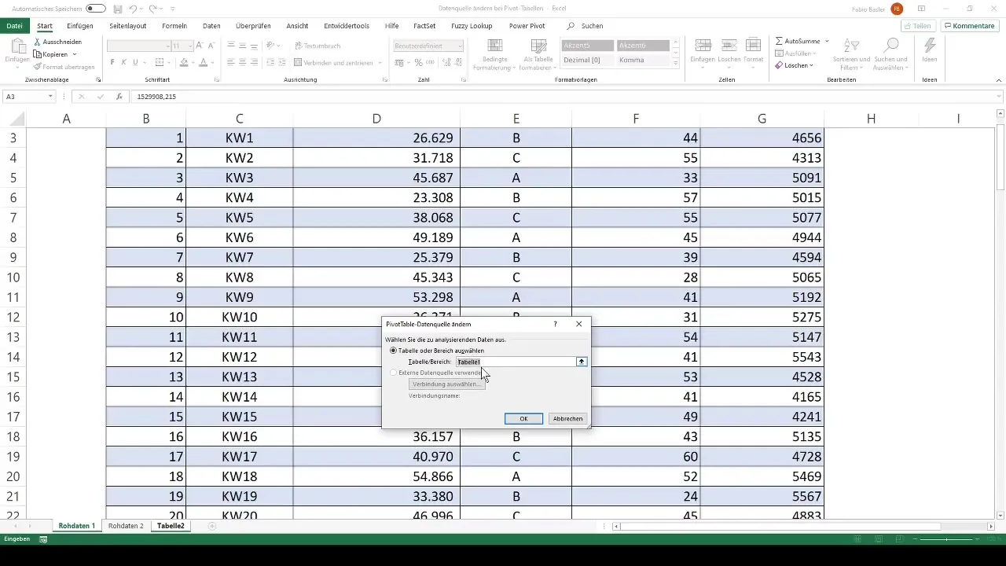This screenshot has height=566, width=1006.
Task: Toggle bold F formatting icon
Action: point(112,62)
